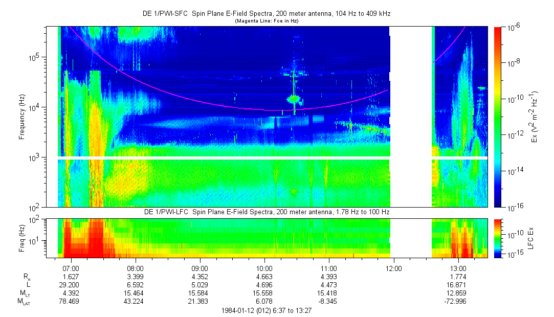
Task: Click the 10^-16 tick on the Ex color bar
Action: click(x=514, y=207)
